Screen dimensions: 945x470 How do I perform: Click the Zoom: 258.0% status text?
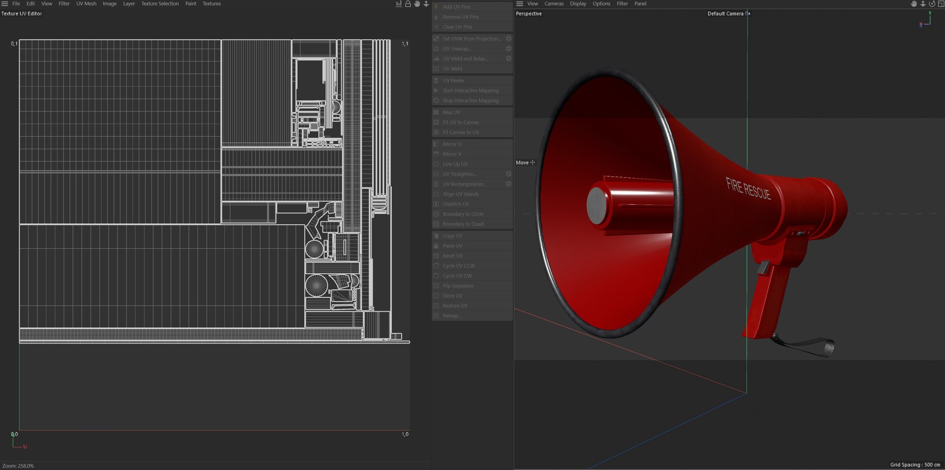18,466
